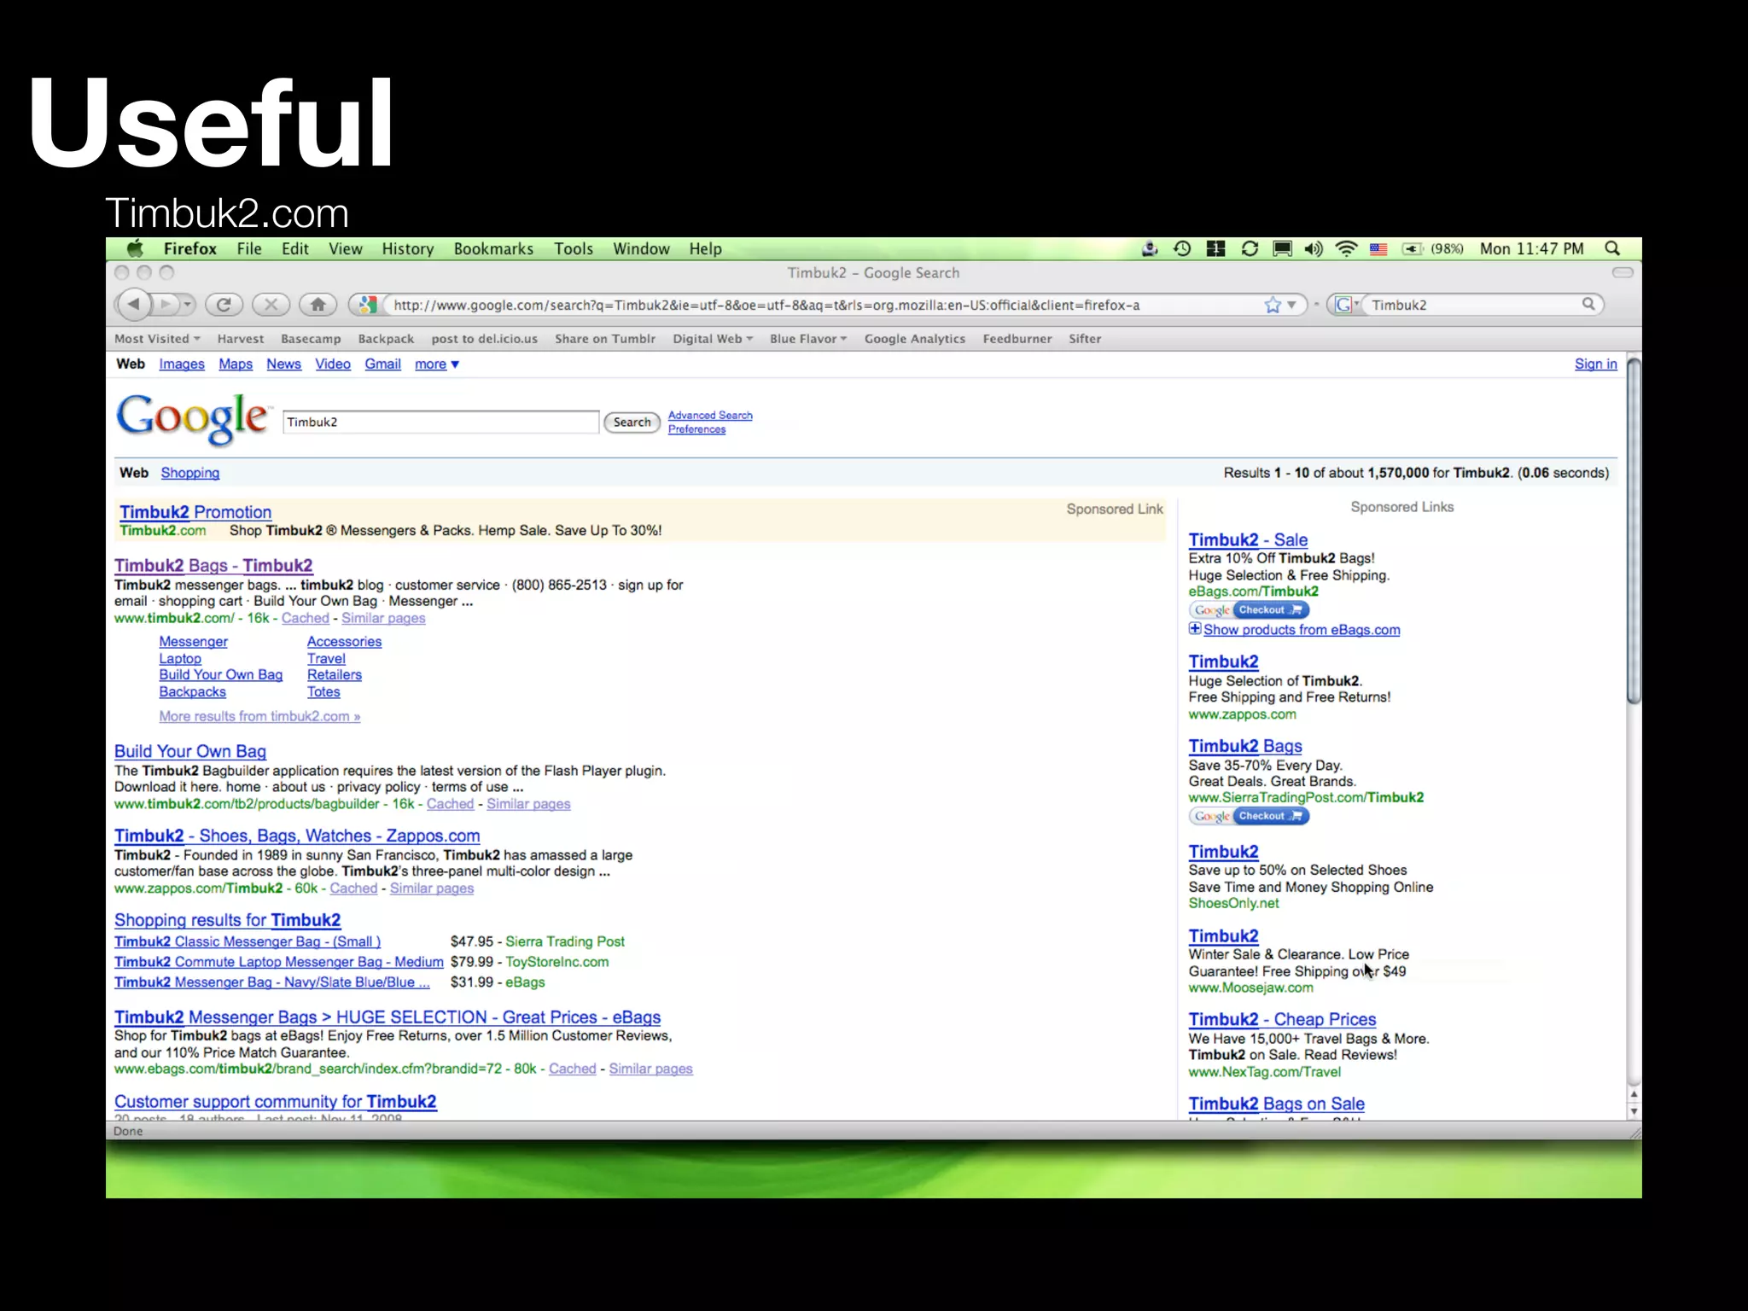Viewport: 1748px width, 1311px height.
Task: Open the volume speaker menu icon
Action: pos(1313,248)
